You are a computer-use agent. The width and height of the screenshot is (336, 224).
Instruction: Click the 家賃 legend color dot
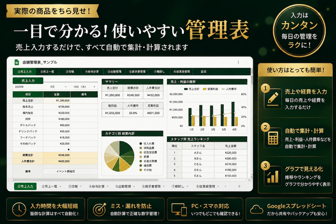point(141,157)
